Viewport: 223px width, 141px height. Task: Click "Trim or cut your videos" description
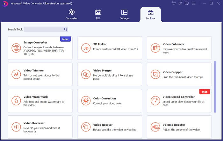pyautogui.click(x=41, y=77)
